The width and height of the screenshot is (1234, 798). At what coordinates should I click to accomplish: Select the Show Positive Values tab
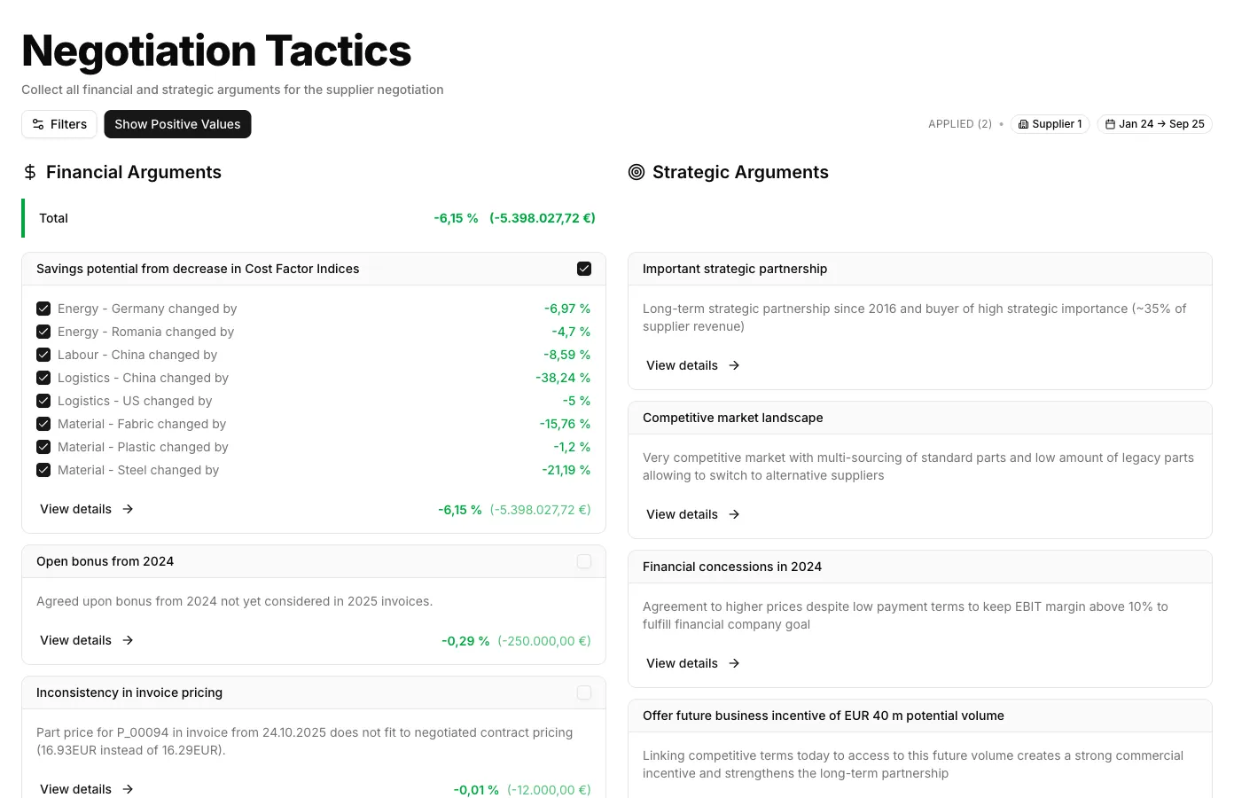point(177,124)
